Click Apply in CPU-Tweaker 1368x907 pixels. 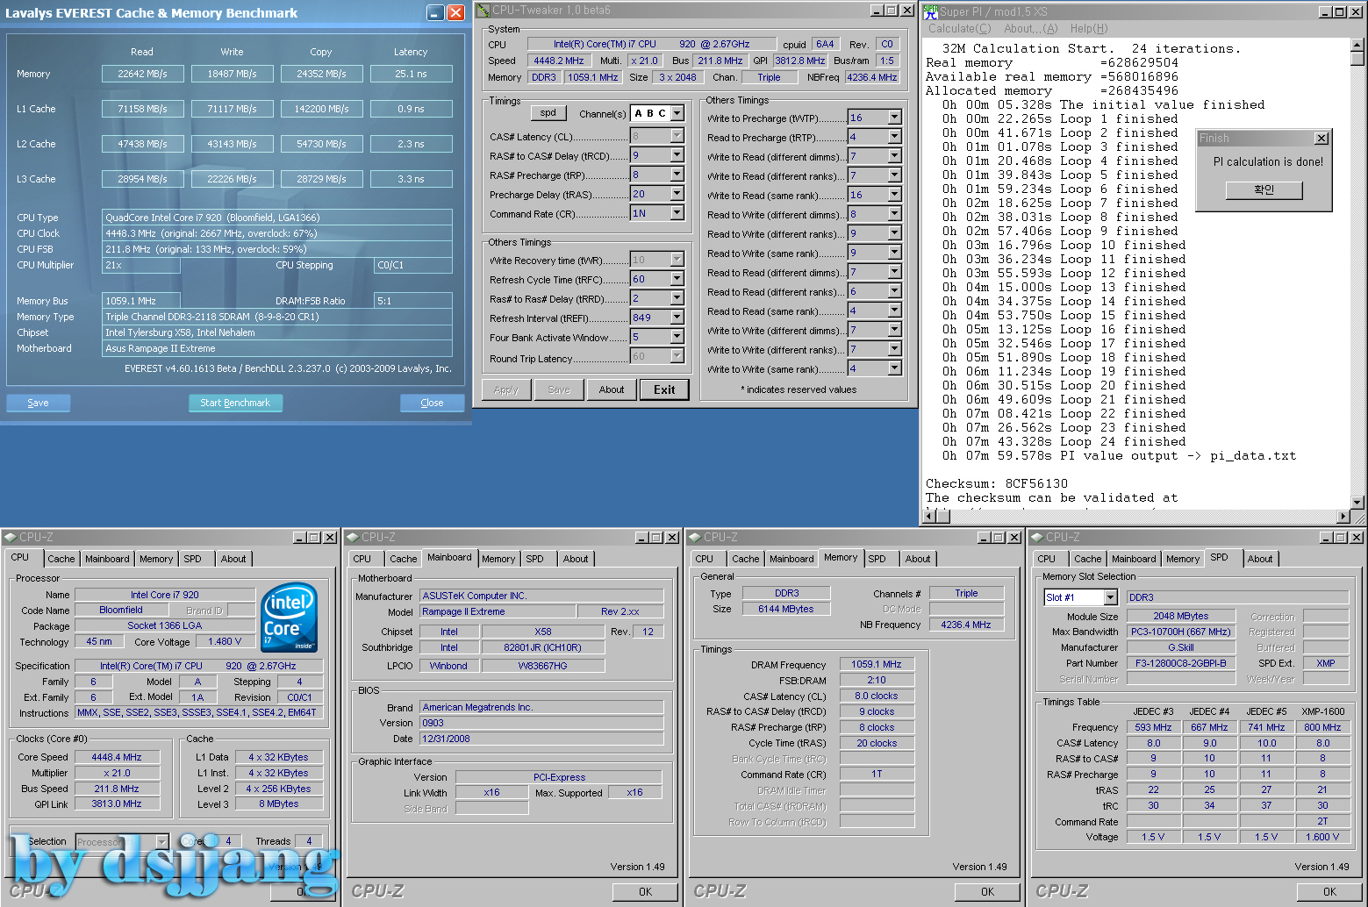click(x=506, y=389)
